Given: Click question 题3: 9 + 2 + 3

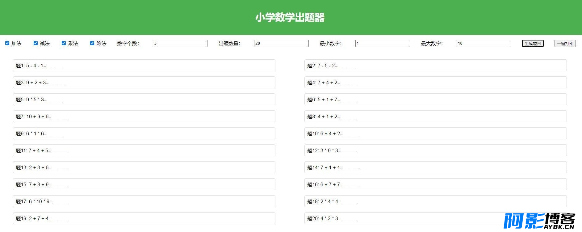Looking at the screenshot, I should coord(144,82).
